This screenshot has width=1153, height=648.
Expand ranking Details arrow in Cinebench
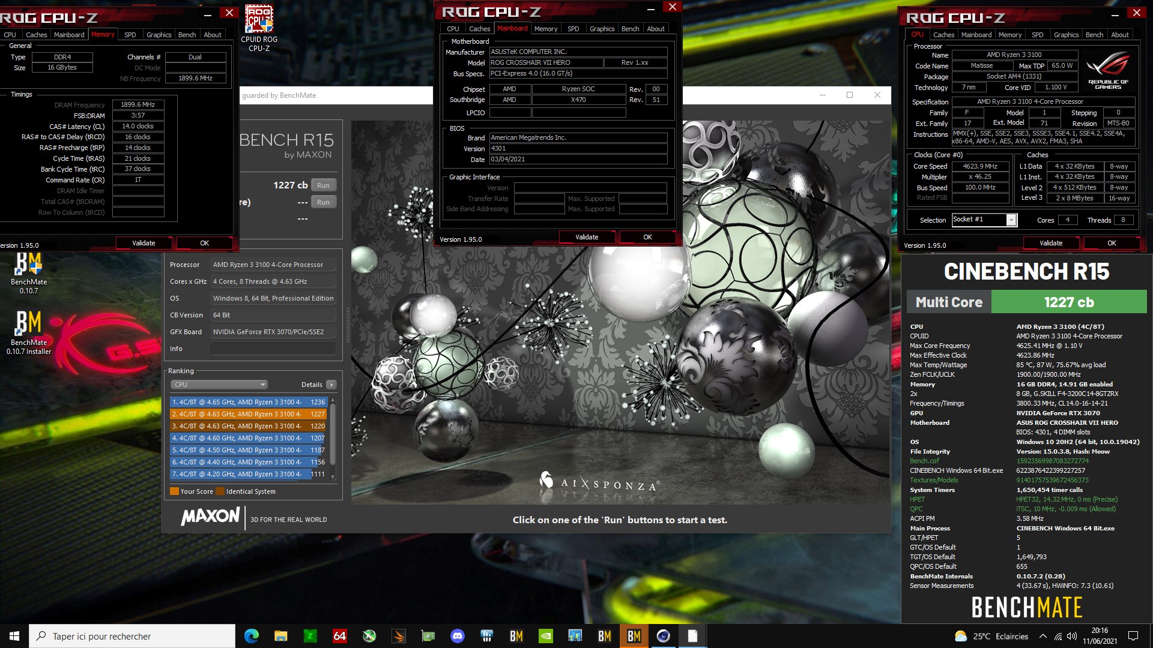(x=331, y=385)
